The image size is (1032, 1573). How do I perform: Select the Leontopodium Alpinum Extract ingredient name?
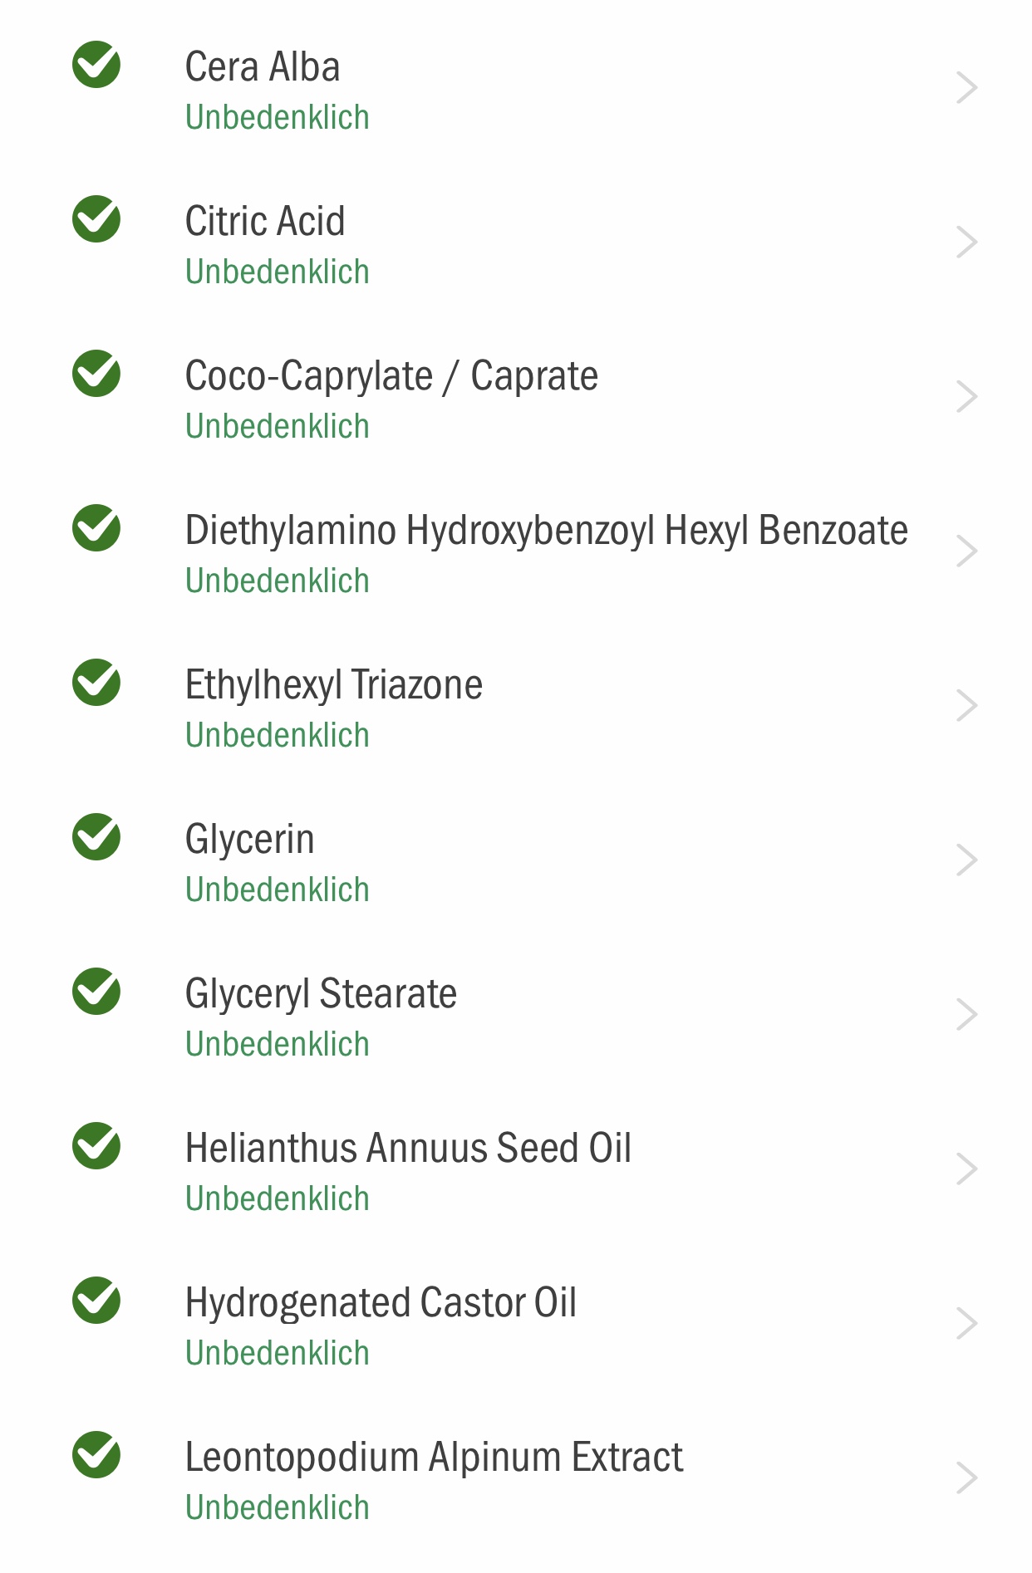pos(434,1457)
